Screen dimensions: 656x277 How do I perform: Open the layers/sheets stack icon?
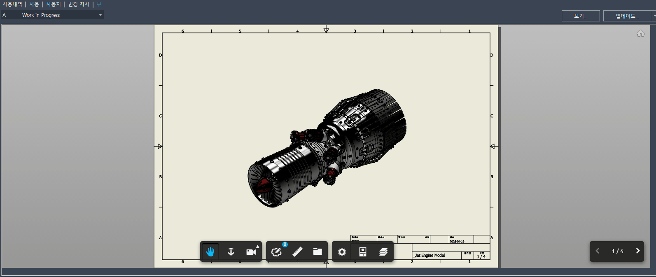click(383, 251)
